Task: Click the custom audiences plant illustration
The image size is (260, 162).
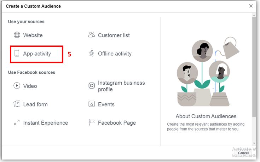Action: click(x=208, y=72)
